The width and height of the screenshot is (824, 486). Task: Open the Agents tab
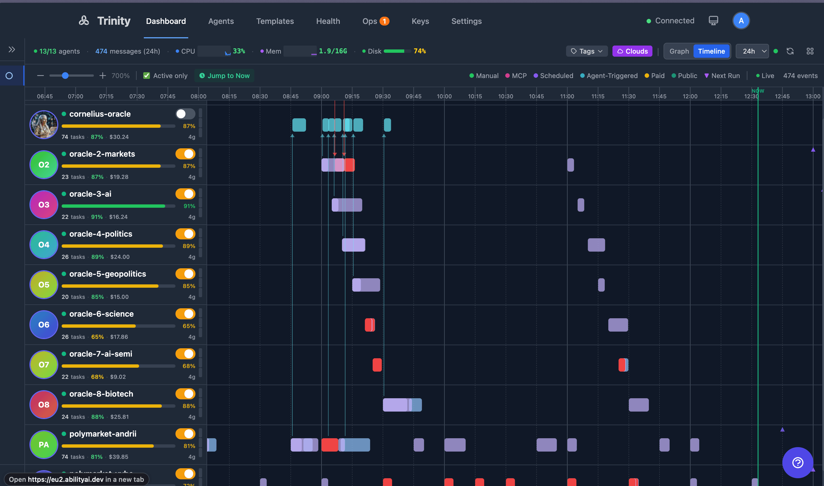pos(221,21)
